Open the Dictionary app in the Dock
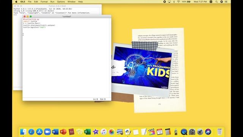Viewport: 243px width, 137px height. (x=71, y=132)
